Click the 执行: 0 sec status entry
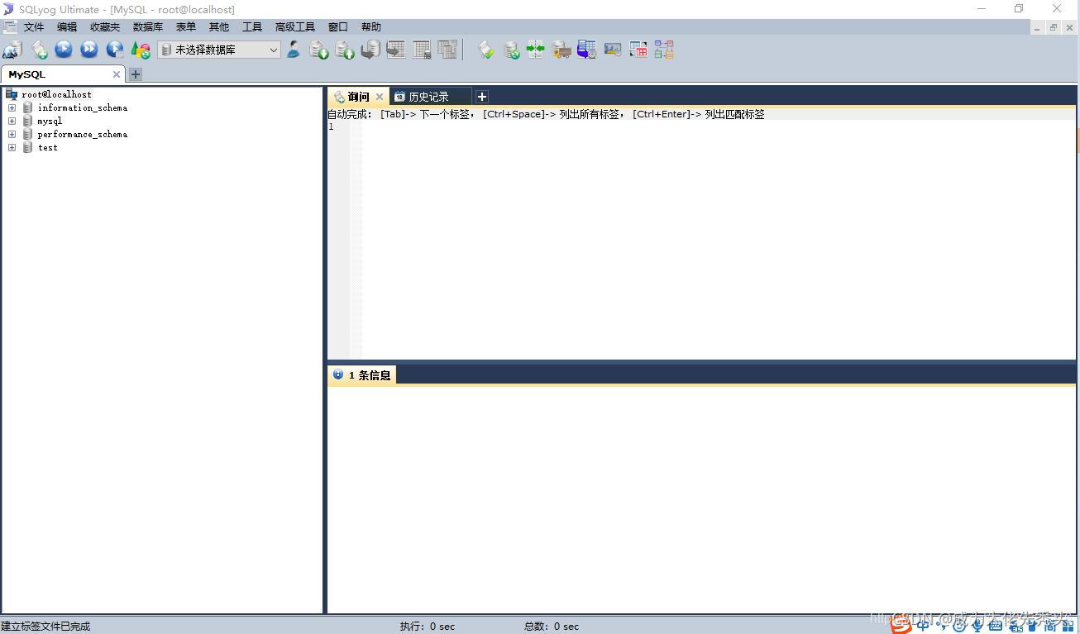This screenshot has height=634, width=1080. pyautogui.click(x=428, y=627)
